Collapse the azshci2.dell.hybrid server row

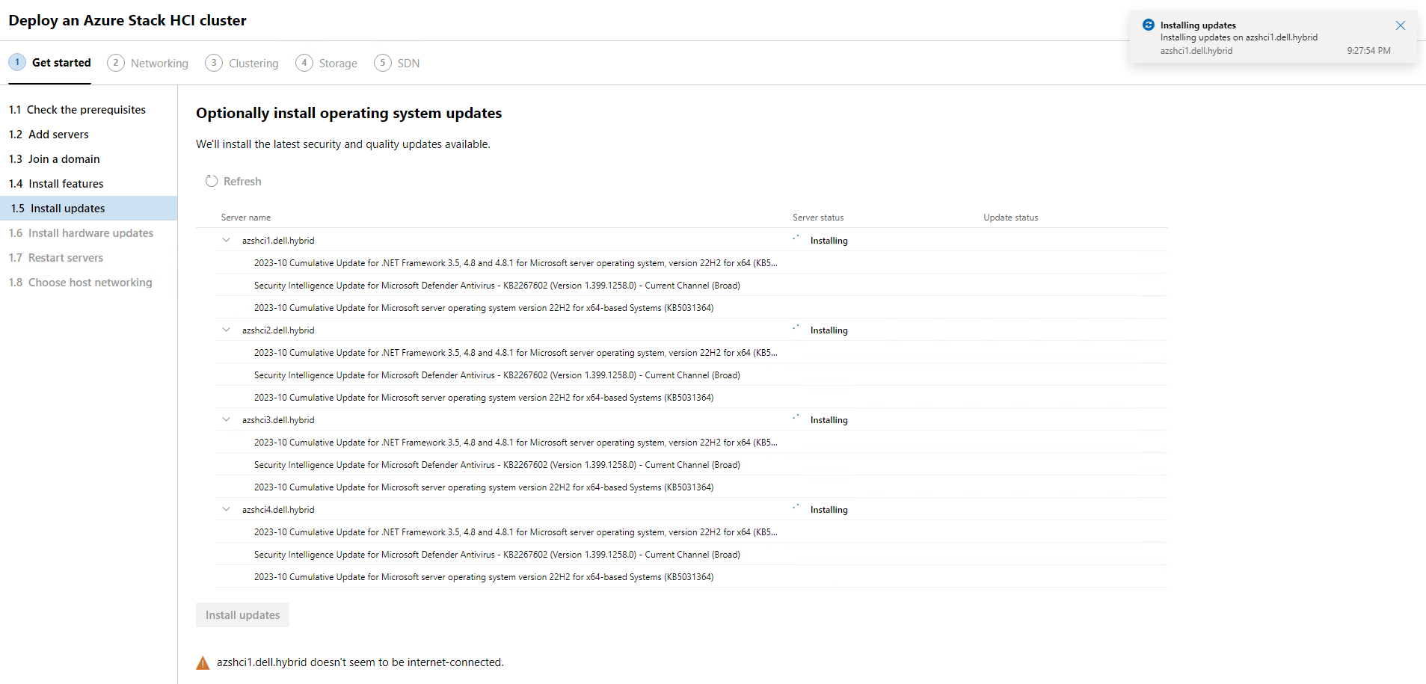tap(226, 330)
